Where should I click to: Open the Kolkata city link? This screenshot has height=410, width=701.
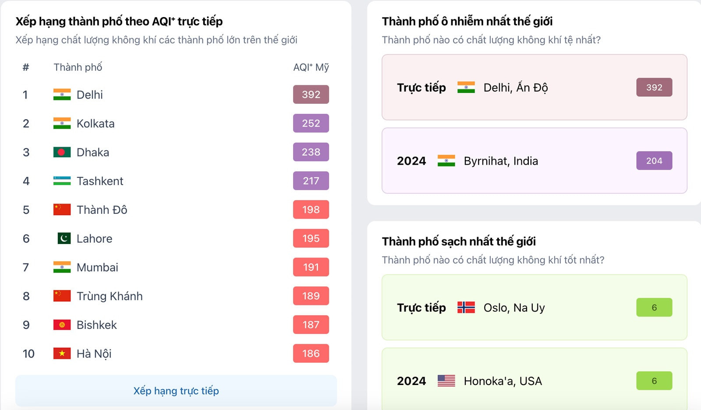pyautogui.click(x=96, y=124)
